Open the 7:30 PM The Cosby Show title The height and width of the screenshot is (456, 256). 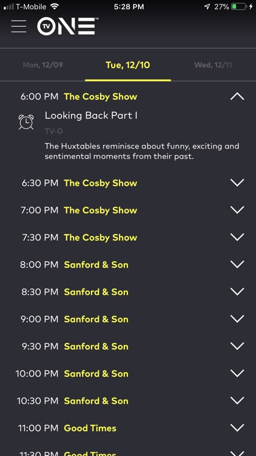coord(101,237)
